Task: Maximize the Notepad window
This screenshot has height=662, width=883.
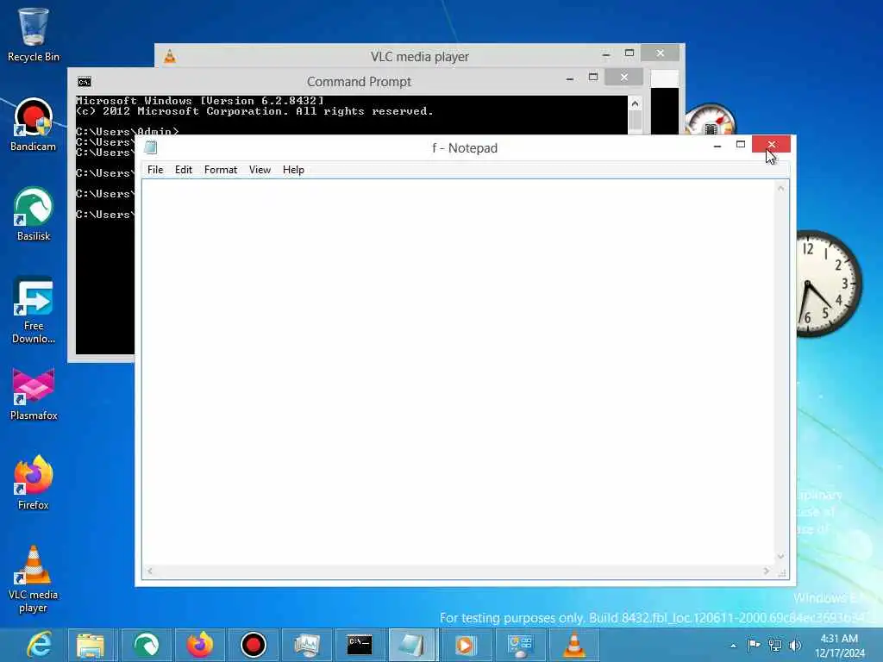Action: 741,144
